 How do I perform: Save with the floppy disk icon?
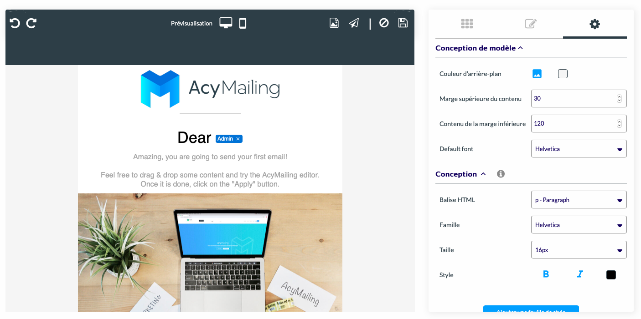(403, 23)
